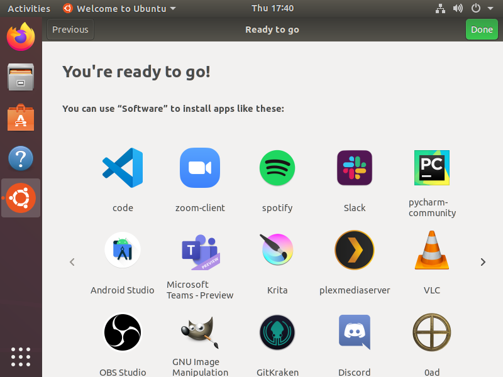The width and height of the screenshot is (503, 377).
Task: Click the green Done button
Action: point(482,30)
